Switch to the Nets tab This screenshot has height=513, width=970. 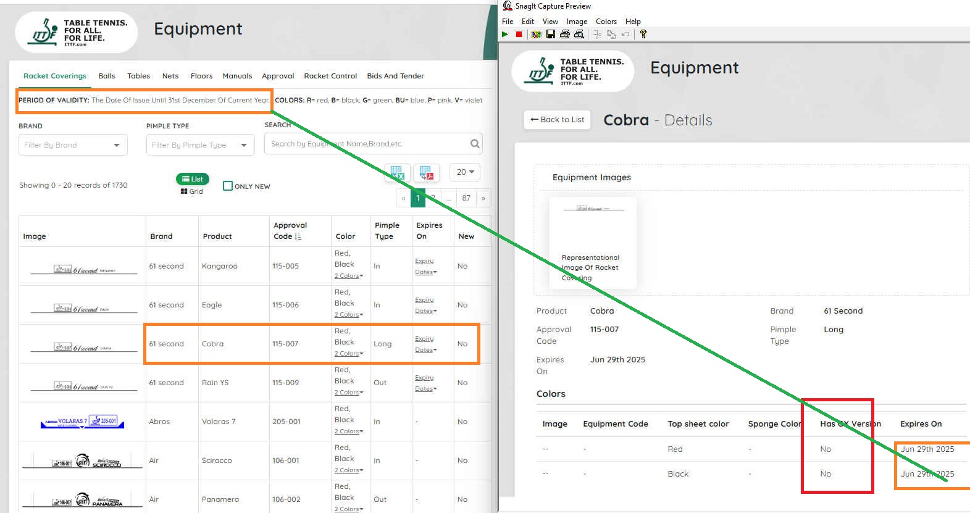click(x=170, y=76)
